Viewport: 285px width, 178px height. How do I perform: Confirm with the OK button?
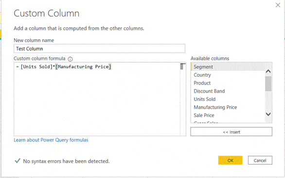pos(231,160)
